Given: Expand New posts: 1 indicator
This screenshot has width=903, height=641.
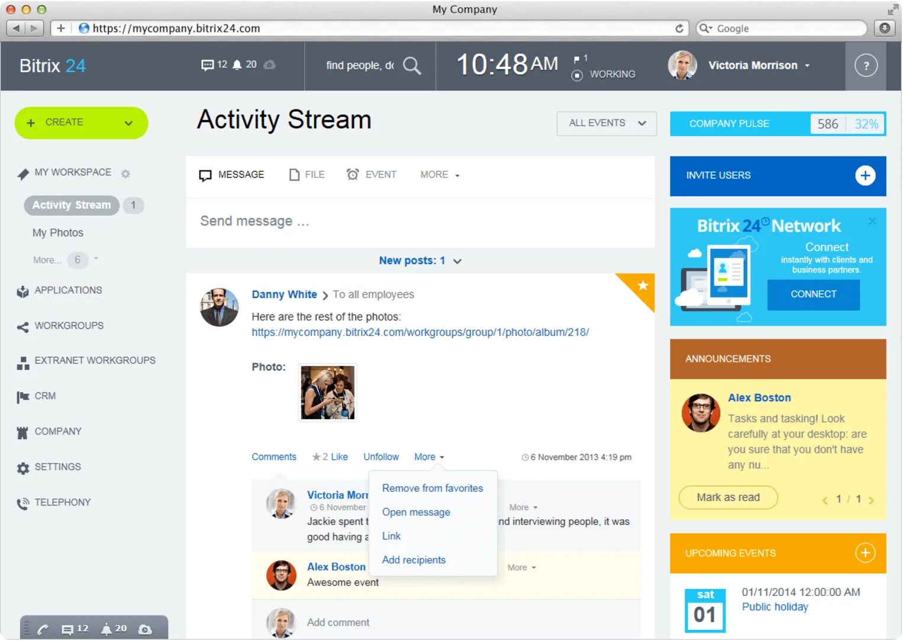Looking at the screenshot, I should 420,261.
